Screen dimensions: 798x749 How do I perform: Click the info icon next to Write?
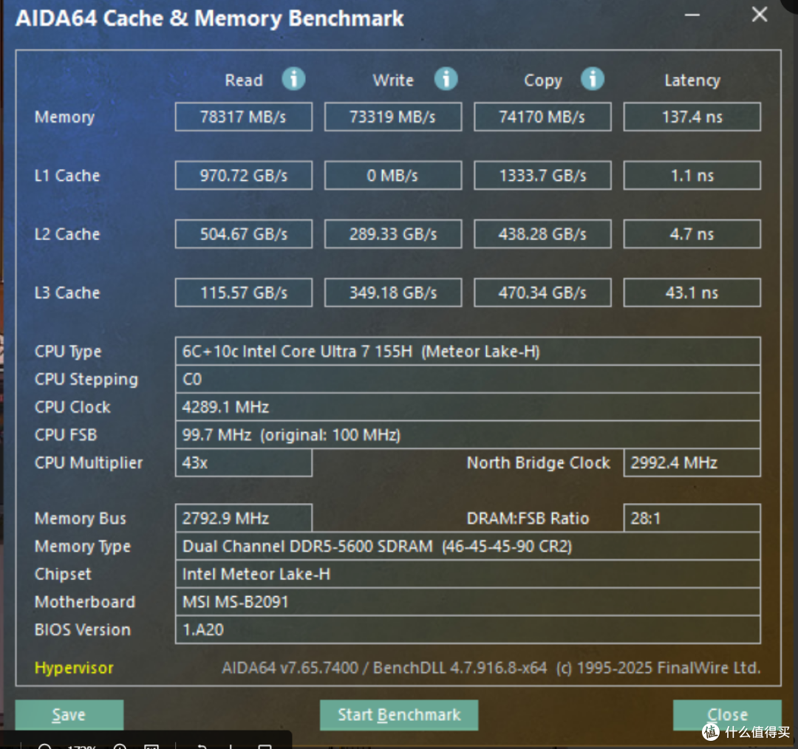click(446, 79)
